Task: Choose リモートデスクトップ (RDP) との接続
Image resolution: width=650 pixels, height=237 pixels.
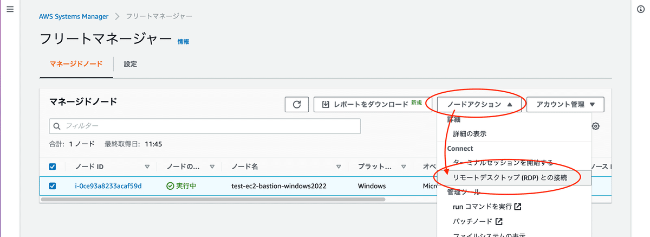Action: pyautogui.click(x=515, y=177)
